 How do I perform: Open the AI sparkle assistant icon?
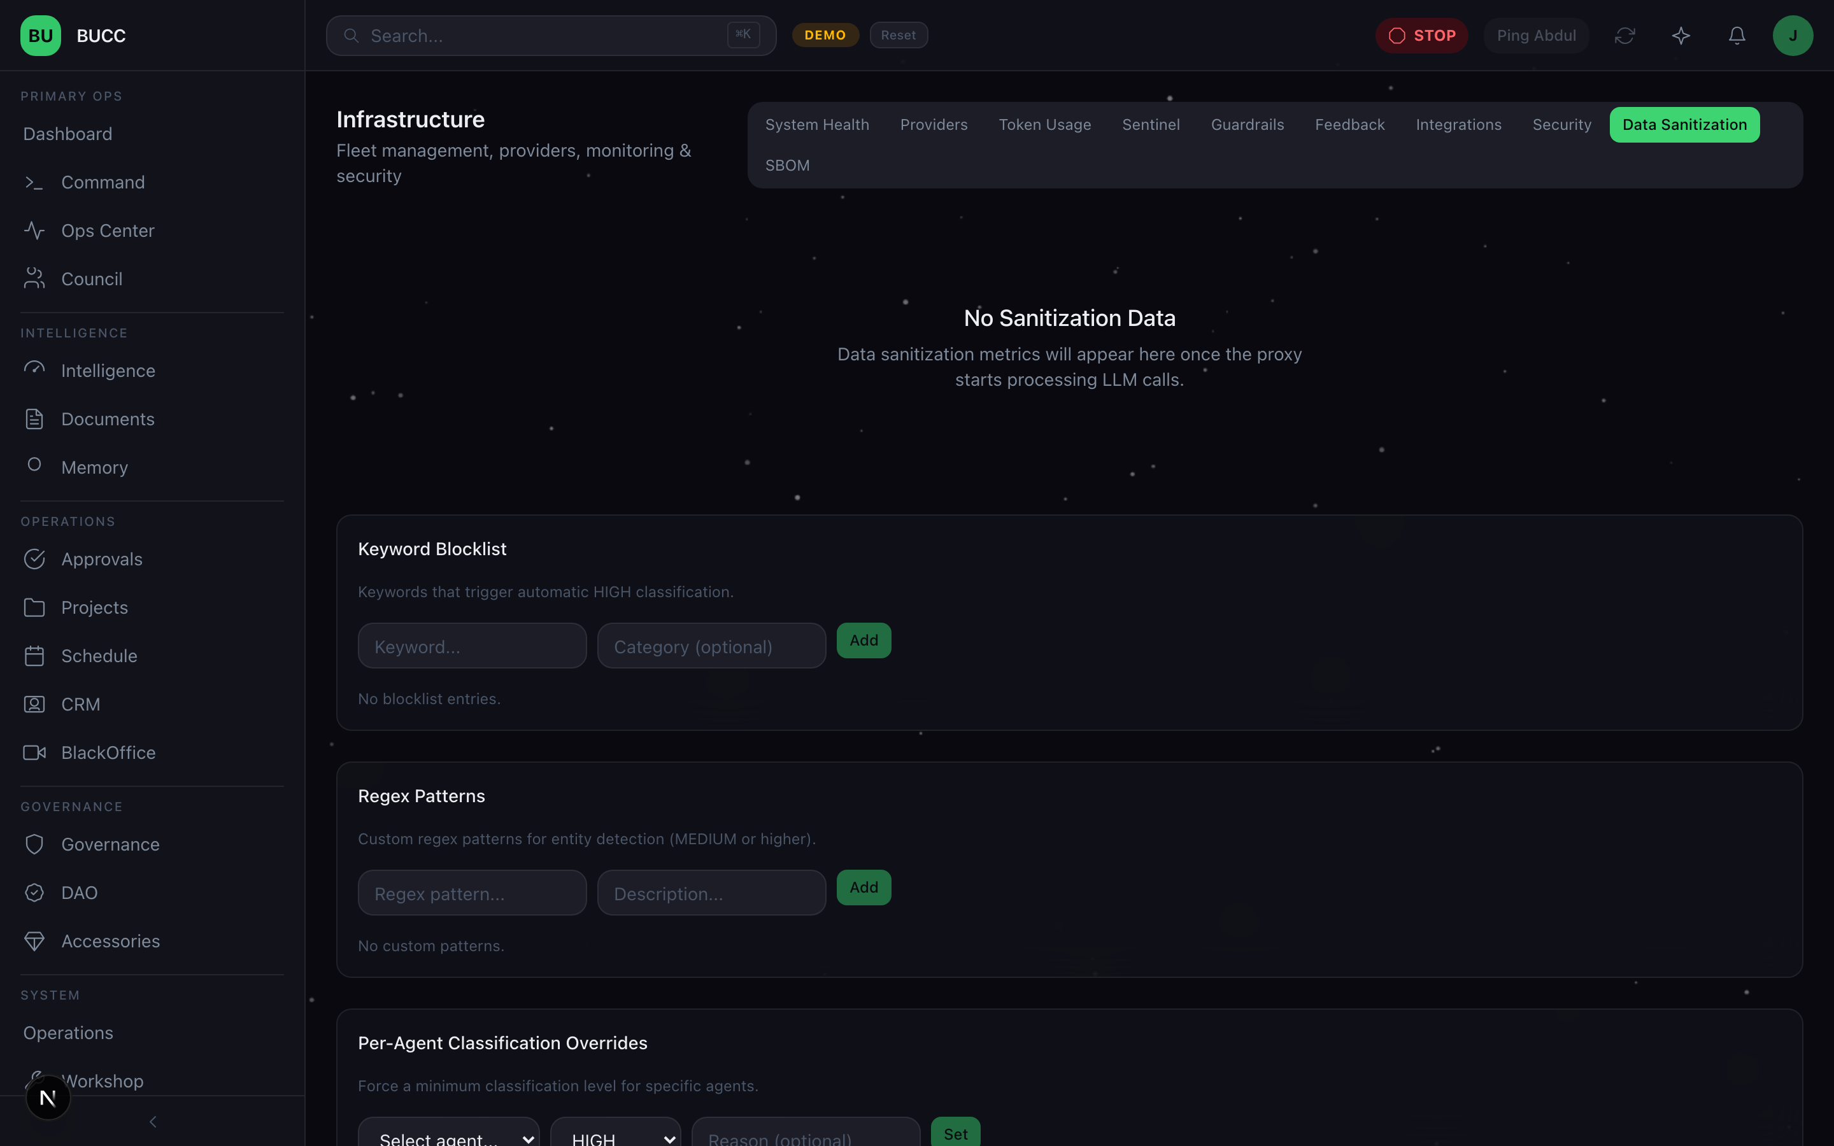click(x=1681, y=35)
